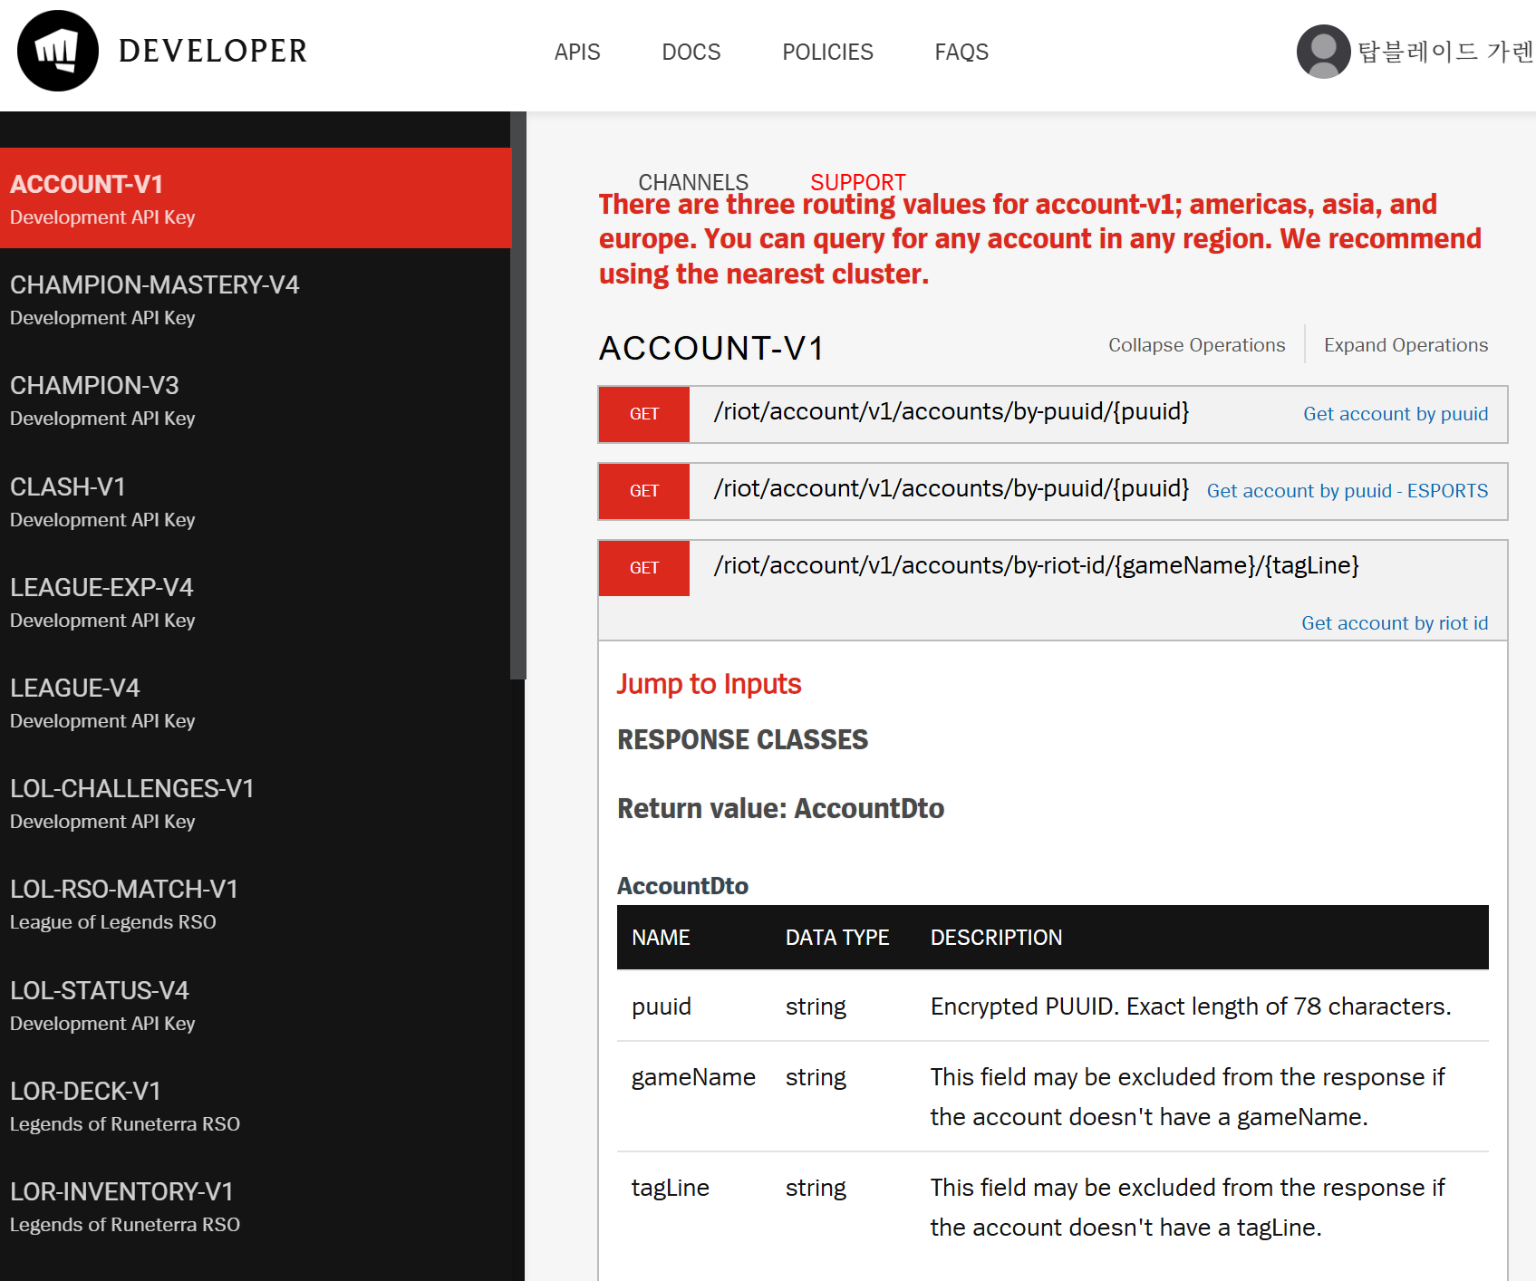Click the NAME column header

661,938
